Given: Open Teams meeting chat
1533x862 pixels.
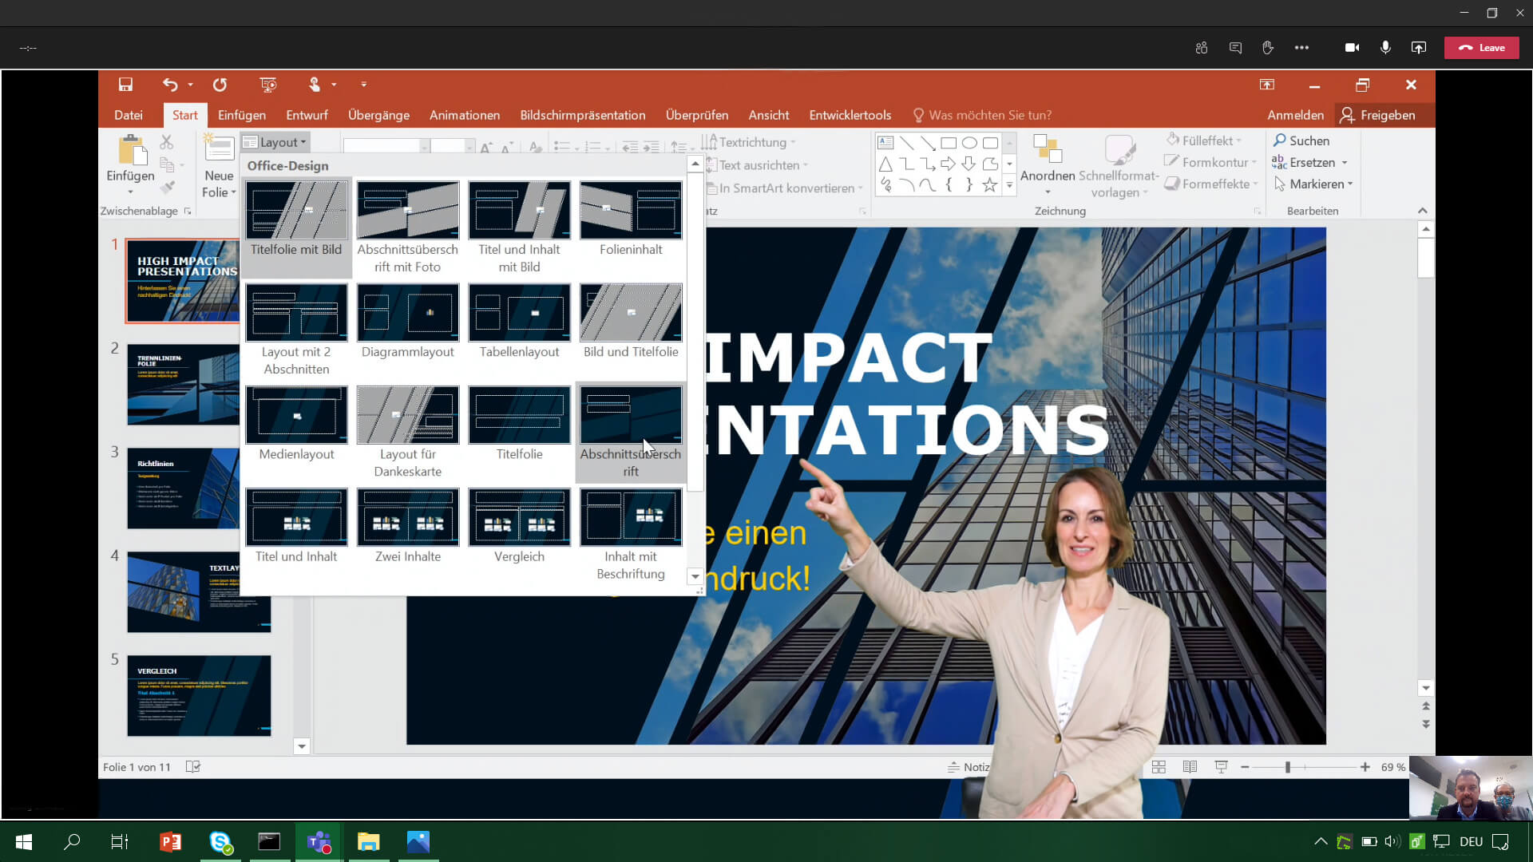Looking at the screenshot, I should pyautogui.click(x=1235, y=48).
